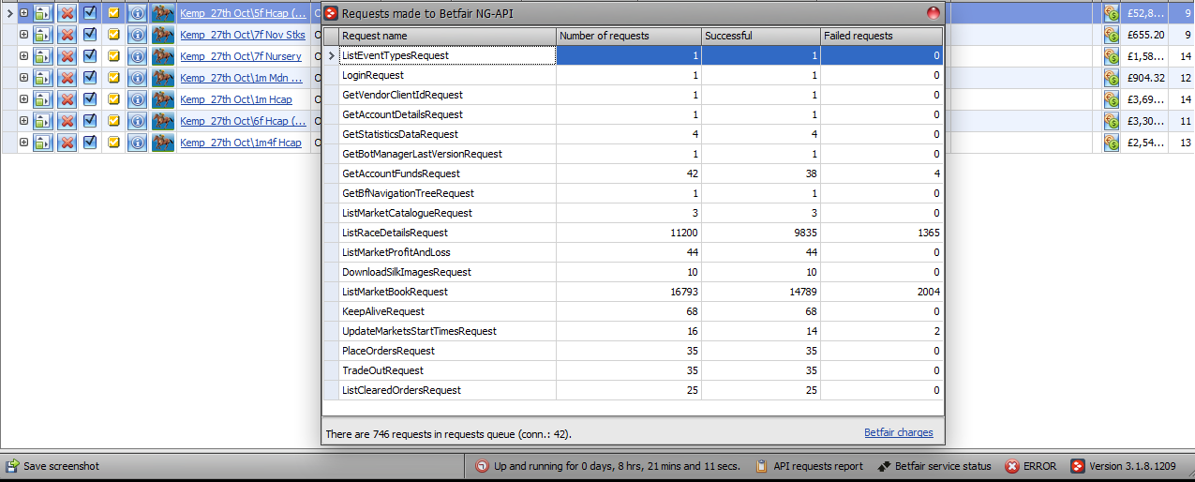This screenshot has height=482, width=1195.
Task: Expand the Kemp 27th Oct\1m4f Hcap row
Action: coord(23,143)
